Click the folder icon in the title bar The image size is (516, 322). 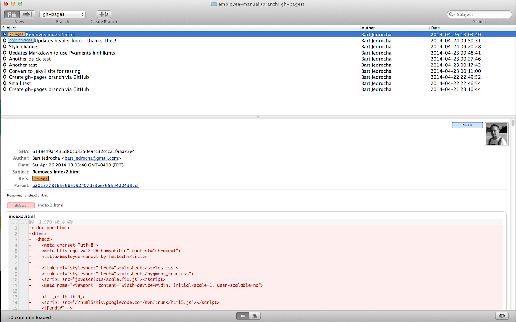(214, 4)
